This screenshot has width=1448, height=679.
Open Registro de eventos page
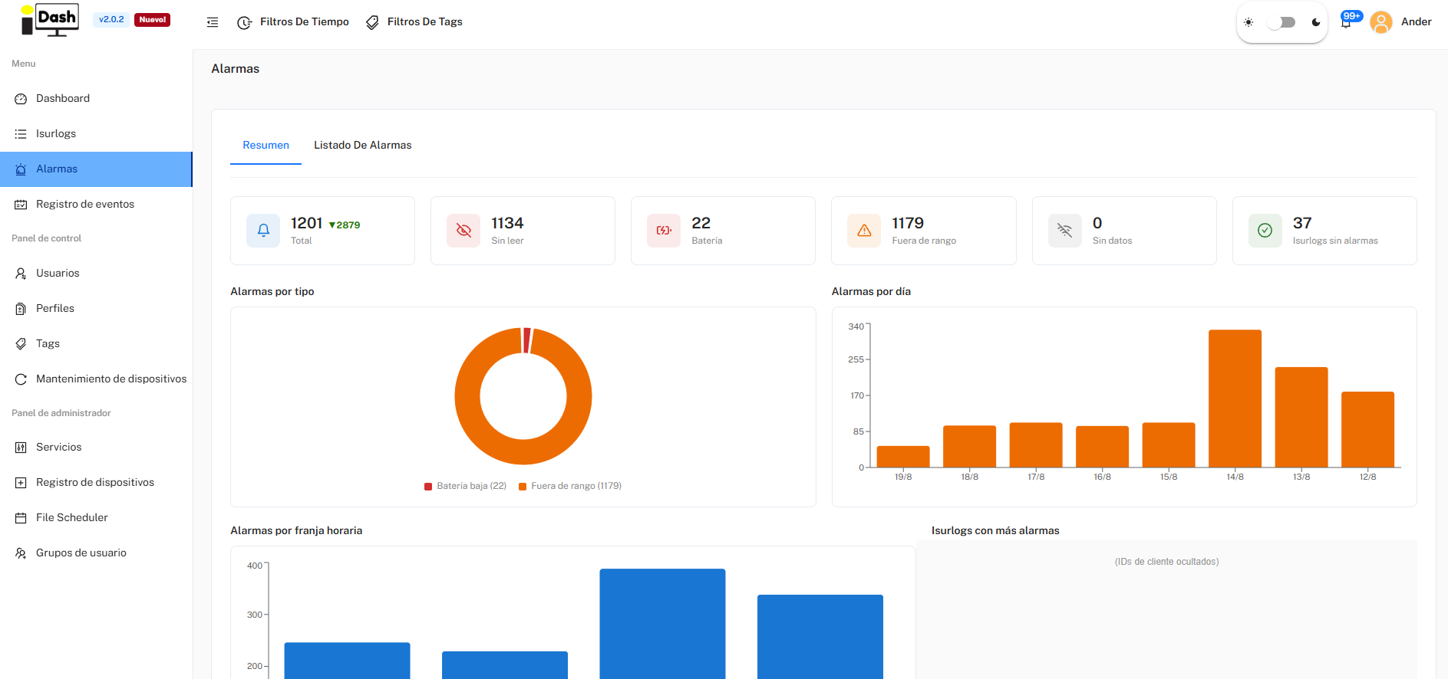point(96,205)
